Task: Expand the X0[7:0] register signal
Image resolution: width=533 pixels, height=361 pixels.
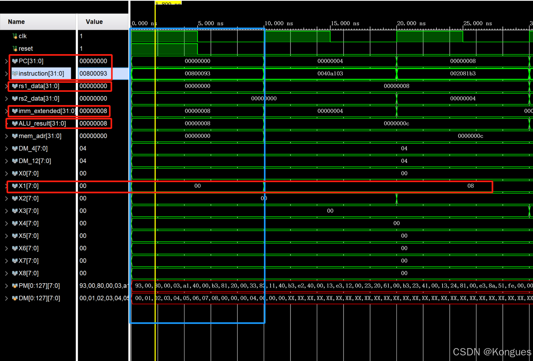Action: (6, 173)
